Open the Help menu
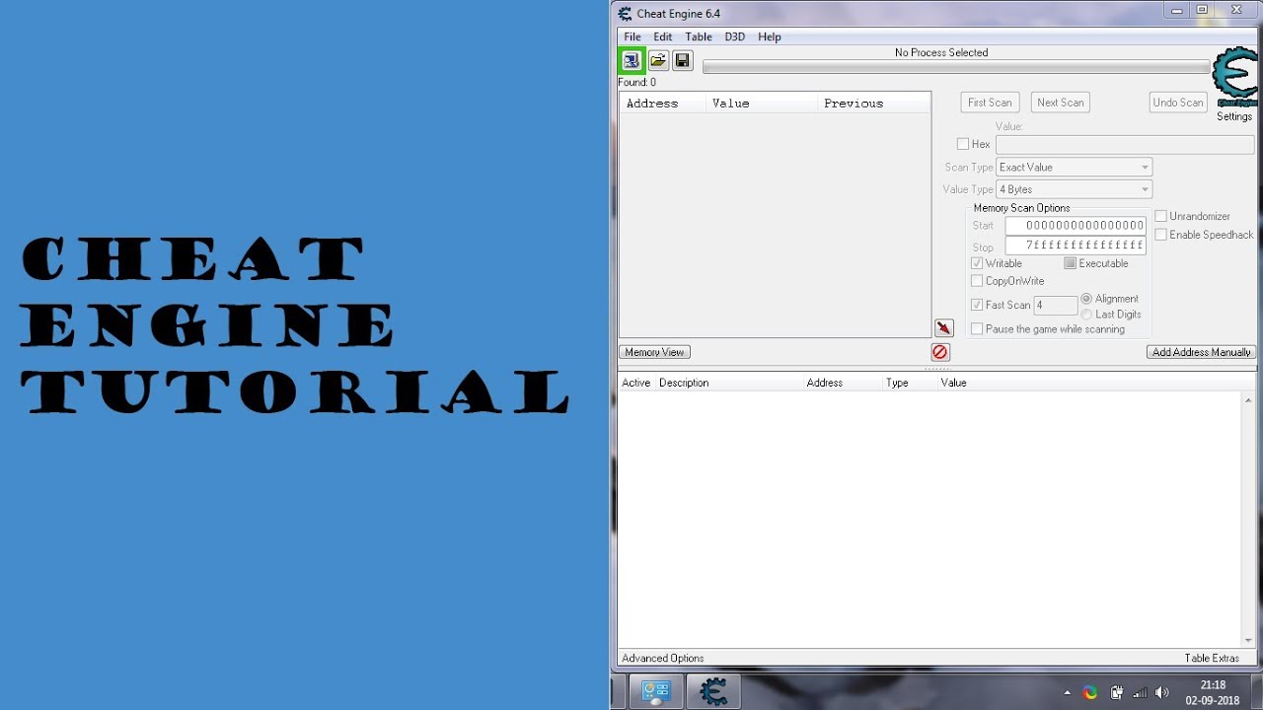This screenshot has width=1263, height=710. (x=770, y=36)
